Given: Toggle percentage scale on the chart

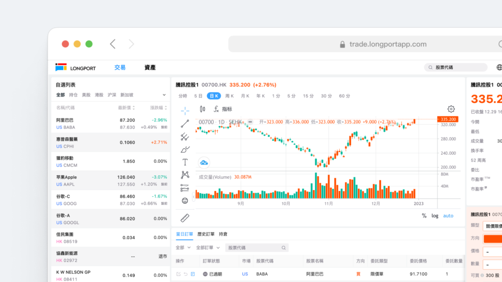Looking at the screenshot, I should [425, 215].
